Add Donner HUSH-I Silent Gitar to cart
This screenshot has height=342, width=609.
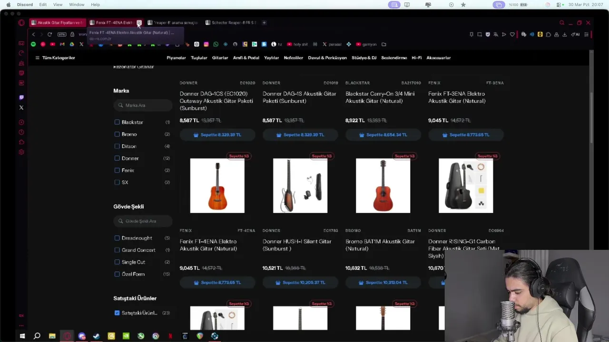300,283
